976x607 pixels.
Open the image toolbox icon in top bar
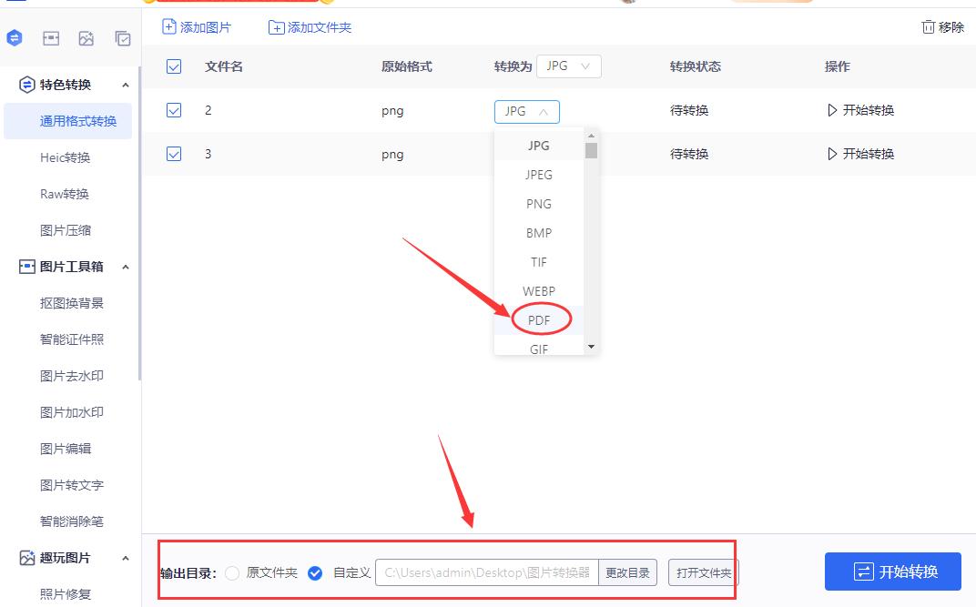pyautogui.click(x=50, y=38)
